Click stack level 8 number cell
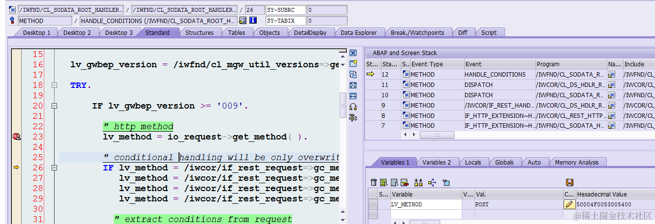Viewport: 655px width, 224px height. pyautogui.click(x=391, y=115)
